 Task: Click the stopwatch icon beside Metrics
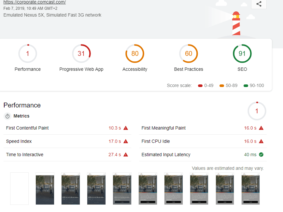7,116
